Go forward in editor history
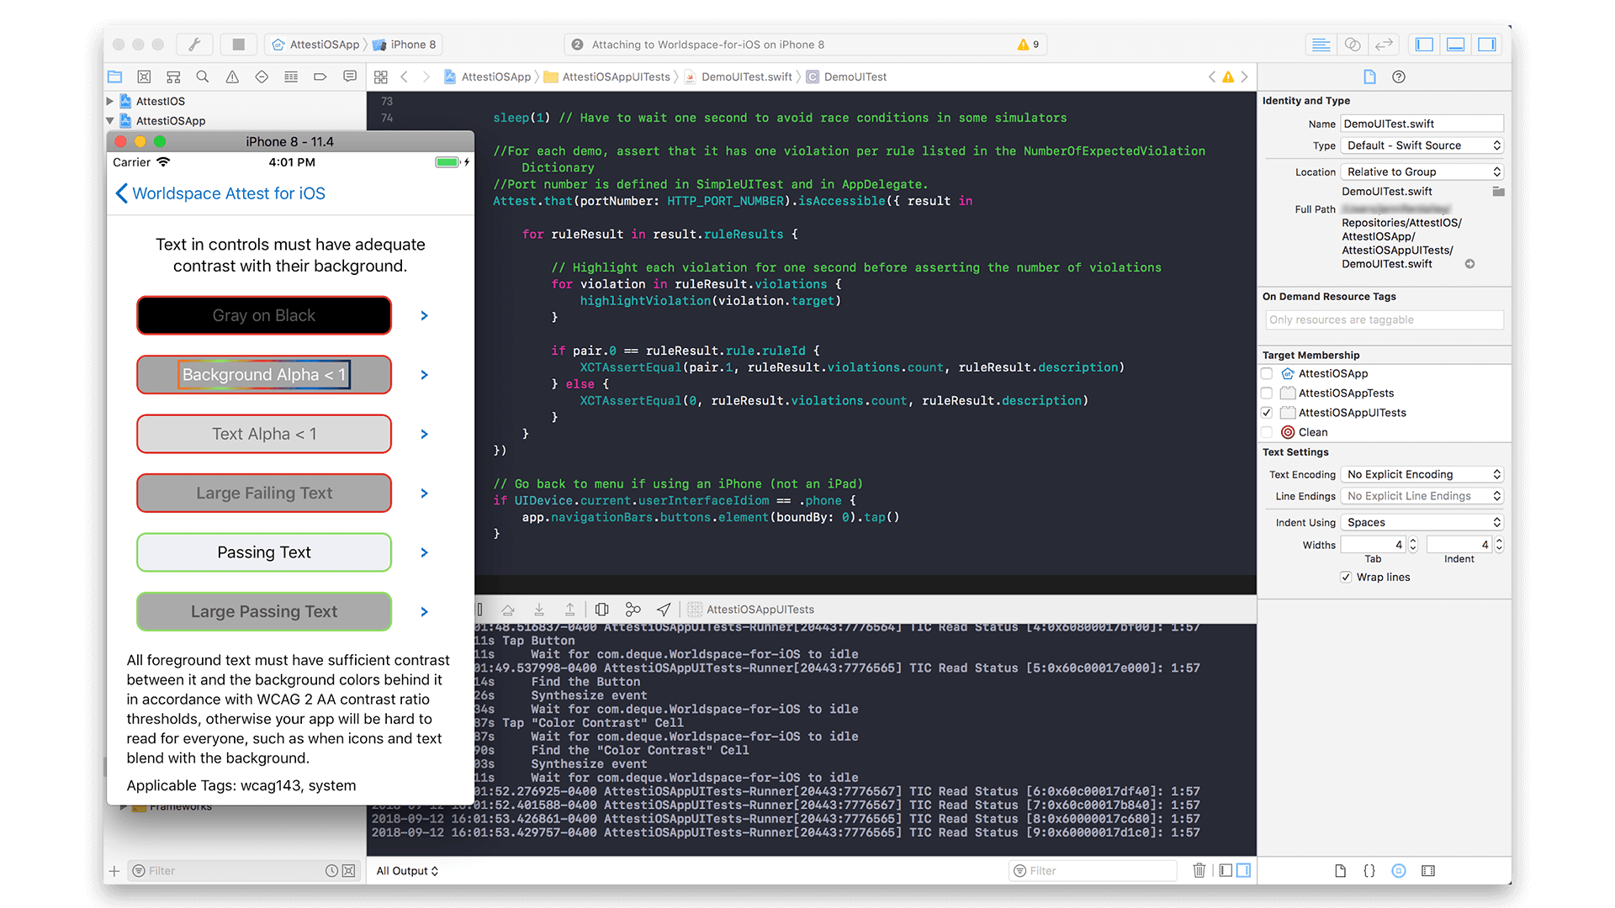Viewport: 1615px width, 908px height. pos(426,77)
